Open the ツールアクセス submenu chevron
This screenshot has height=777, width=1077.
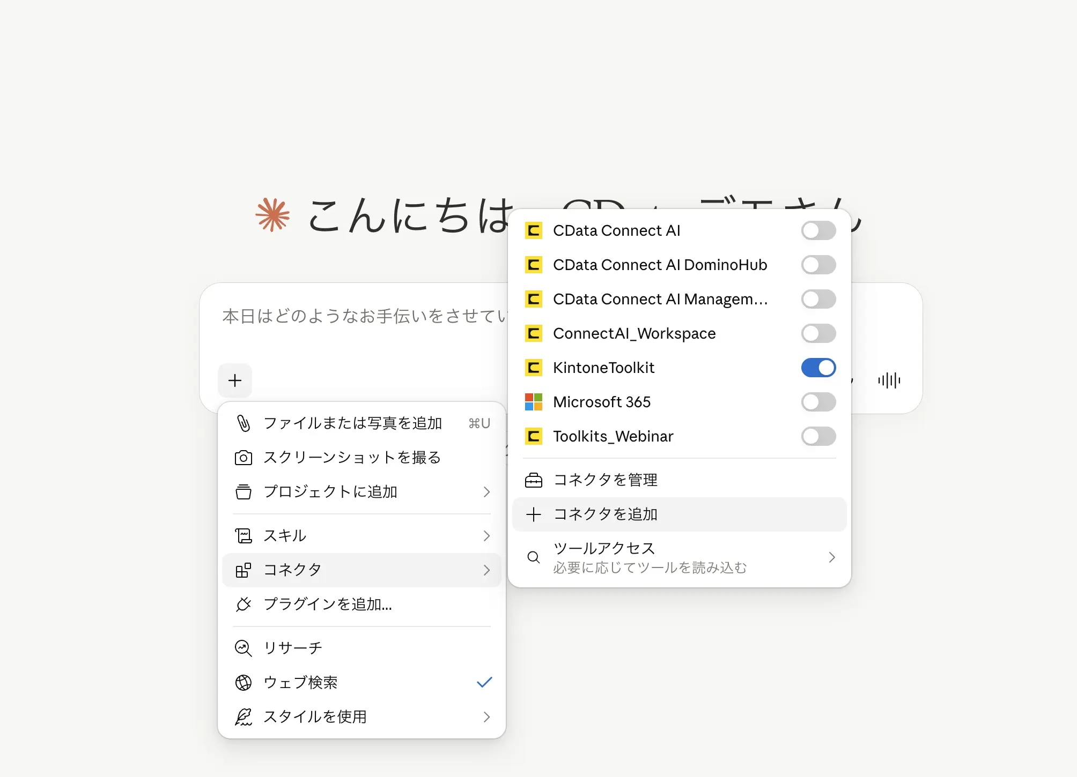832,557
